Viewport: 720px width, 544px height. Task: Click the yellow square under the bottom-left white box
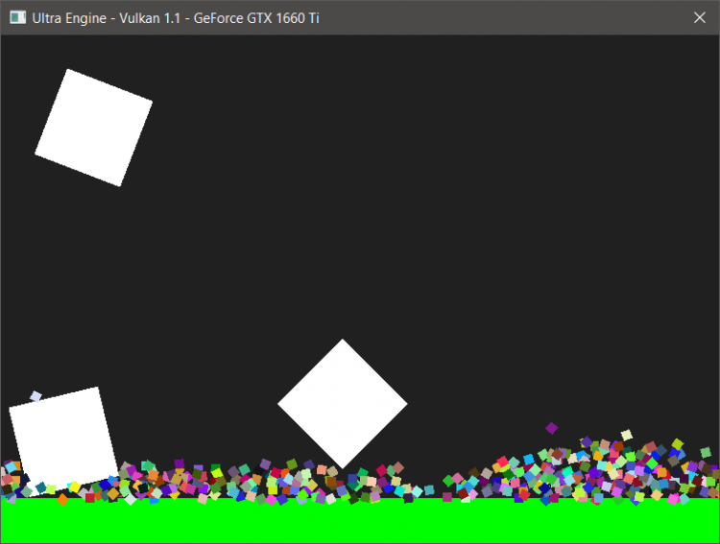coord(74,488)
